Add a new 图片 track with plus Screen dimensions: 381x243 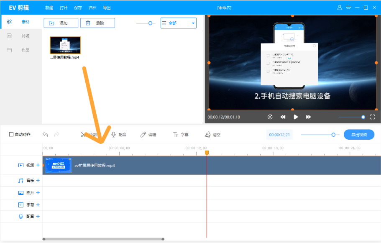point(38,193)
